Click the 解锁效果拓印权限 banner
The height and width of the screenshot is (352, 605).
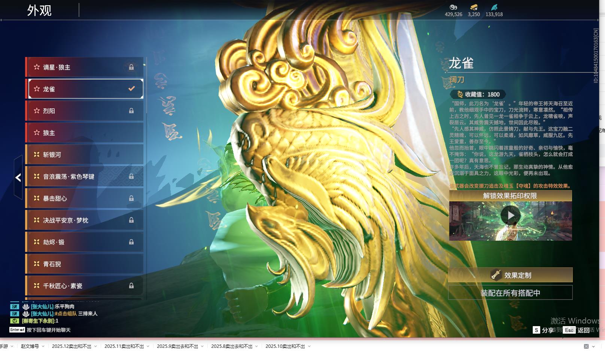(510, 196)
